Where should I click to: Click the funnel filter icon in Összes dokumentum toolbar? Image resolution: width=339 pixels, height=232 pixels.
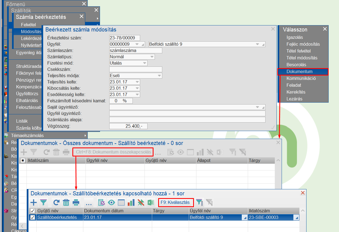(34, 152)
